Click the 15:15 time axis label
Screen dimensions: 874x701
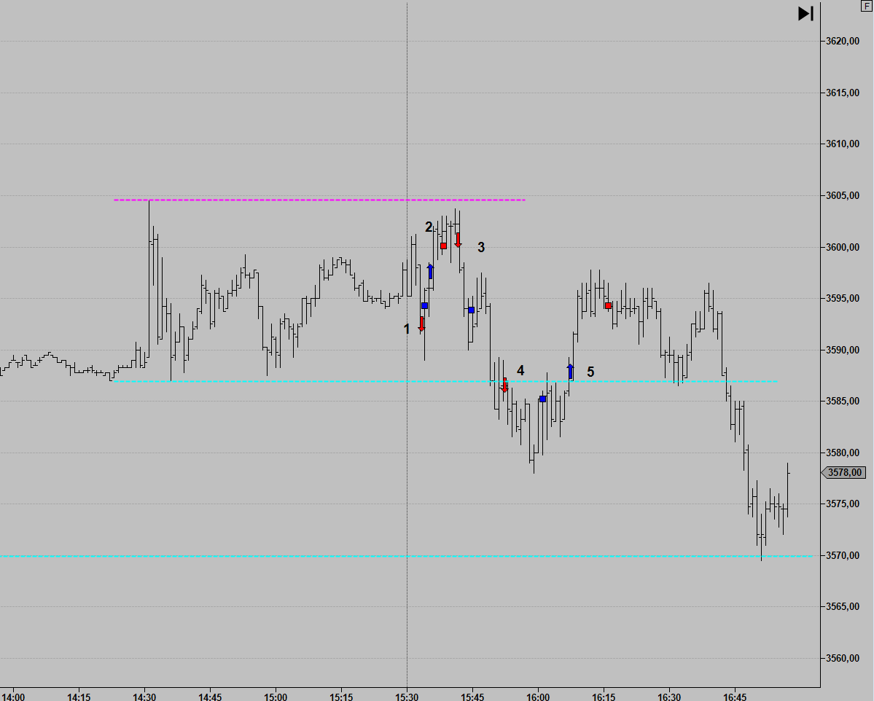coord(341,697)
